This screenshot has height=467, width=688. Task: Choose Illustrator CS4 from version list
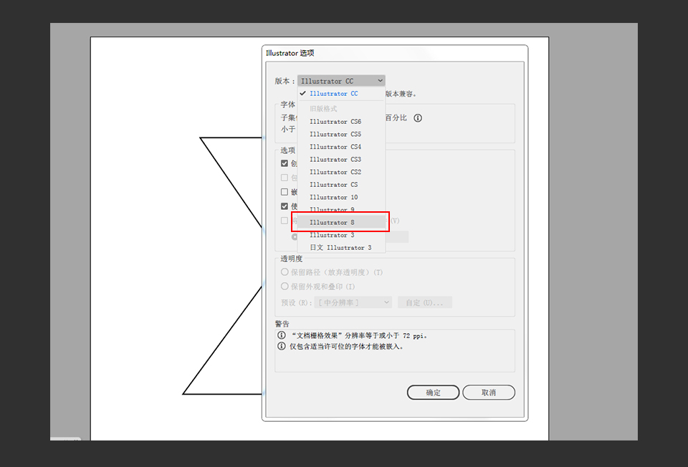341,147
